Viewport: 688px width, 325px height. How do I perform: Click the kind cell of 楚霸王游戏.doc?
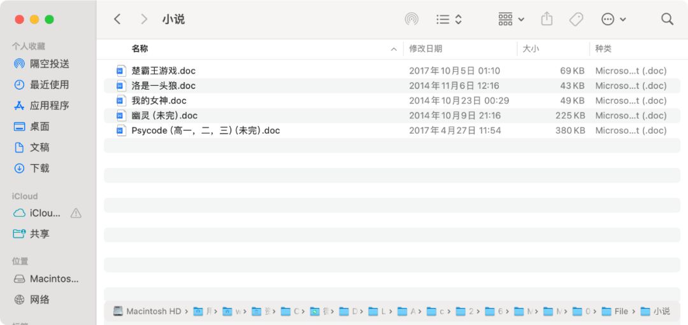pyautogui.click(x=631, y=71)
